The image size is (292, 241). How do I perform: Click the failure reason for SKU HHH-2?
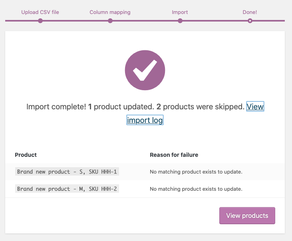point(196,189)
